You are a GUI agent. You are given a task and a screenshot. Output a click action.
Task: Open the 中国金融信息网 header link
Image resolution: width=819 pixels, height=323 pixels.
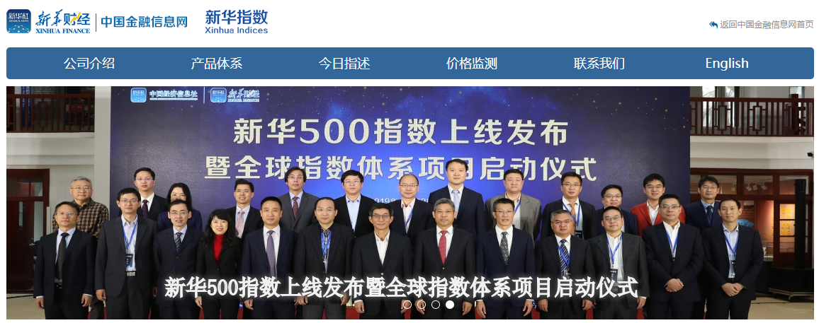tap(144, 22)
